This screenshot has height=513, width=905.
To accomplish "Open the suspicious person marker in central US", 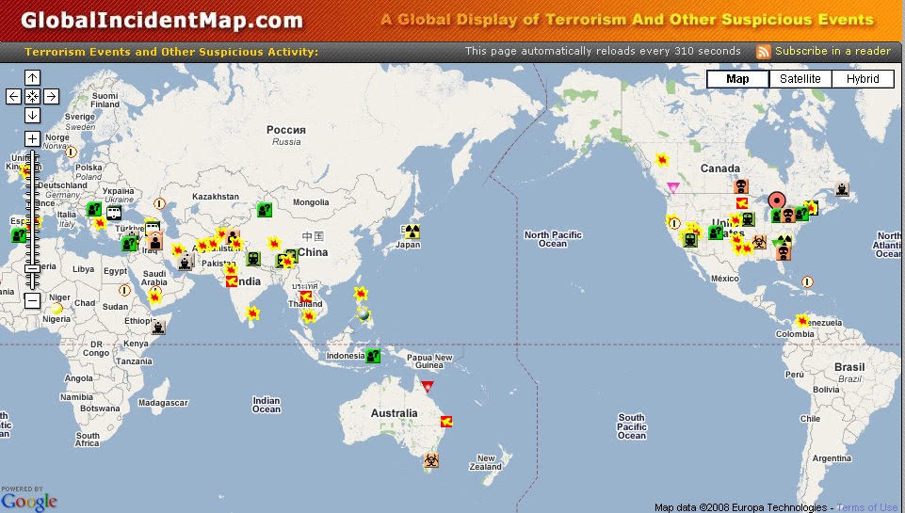I will click(716, 232).
